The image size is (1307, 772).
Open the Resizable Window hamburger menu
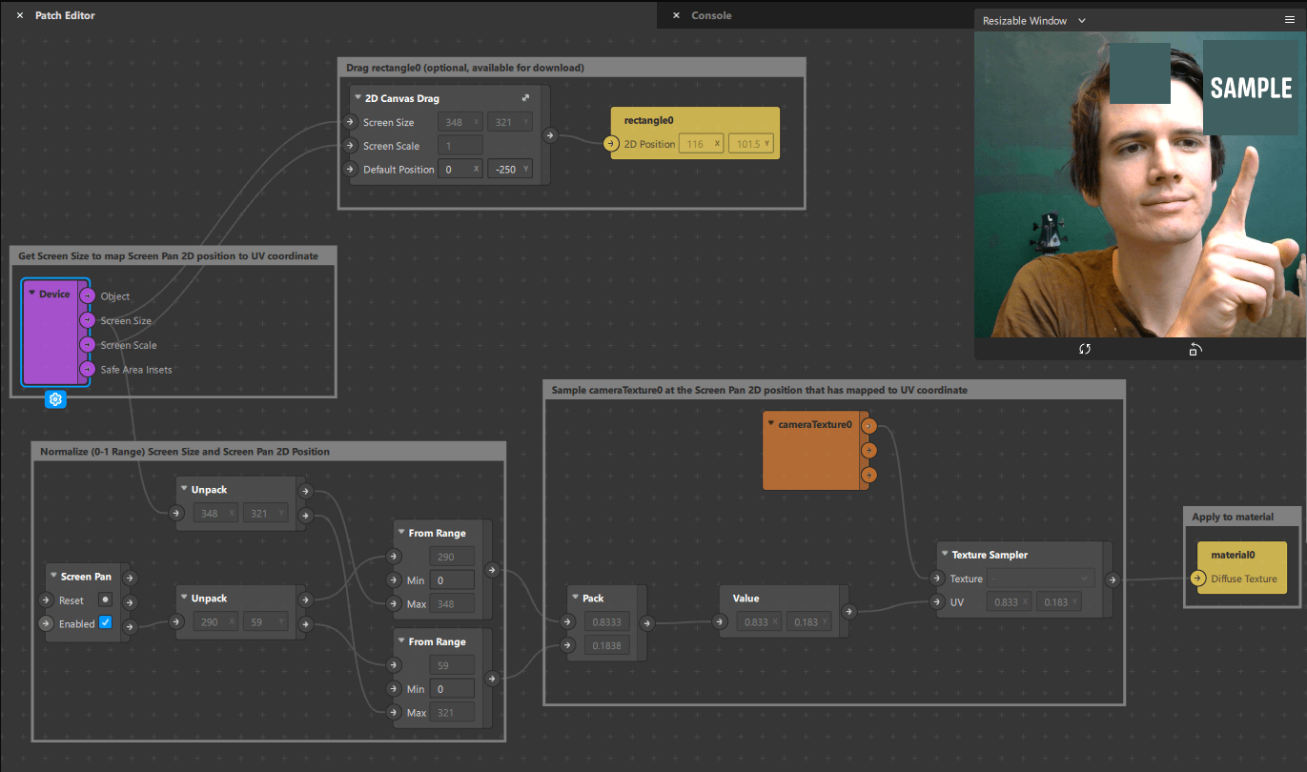[1289, 20]
